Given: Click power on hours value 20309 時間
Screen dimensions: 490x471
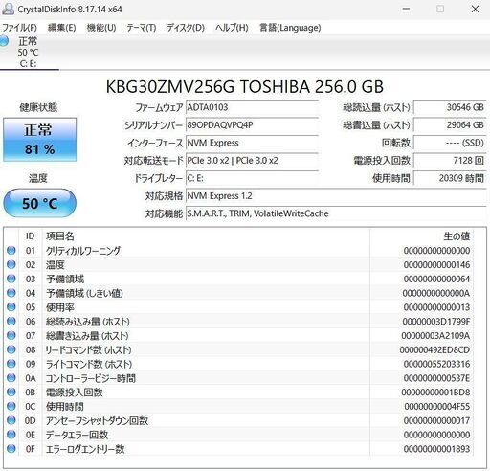Looking at the screenshot, I should (x=450, y=178).
